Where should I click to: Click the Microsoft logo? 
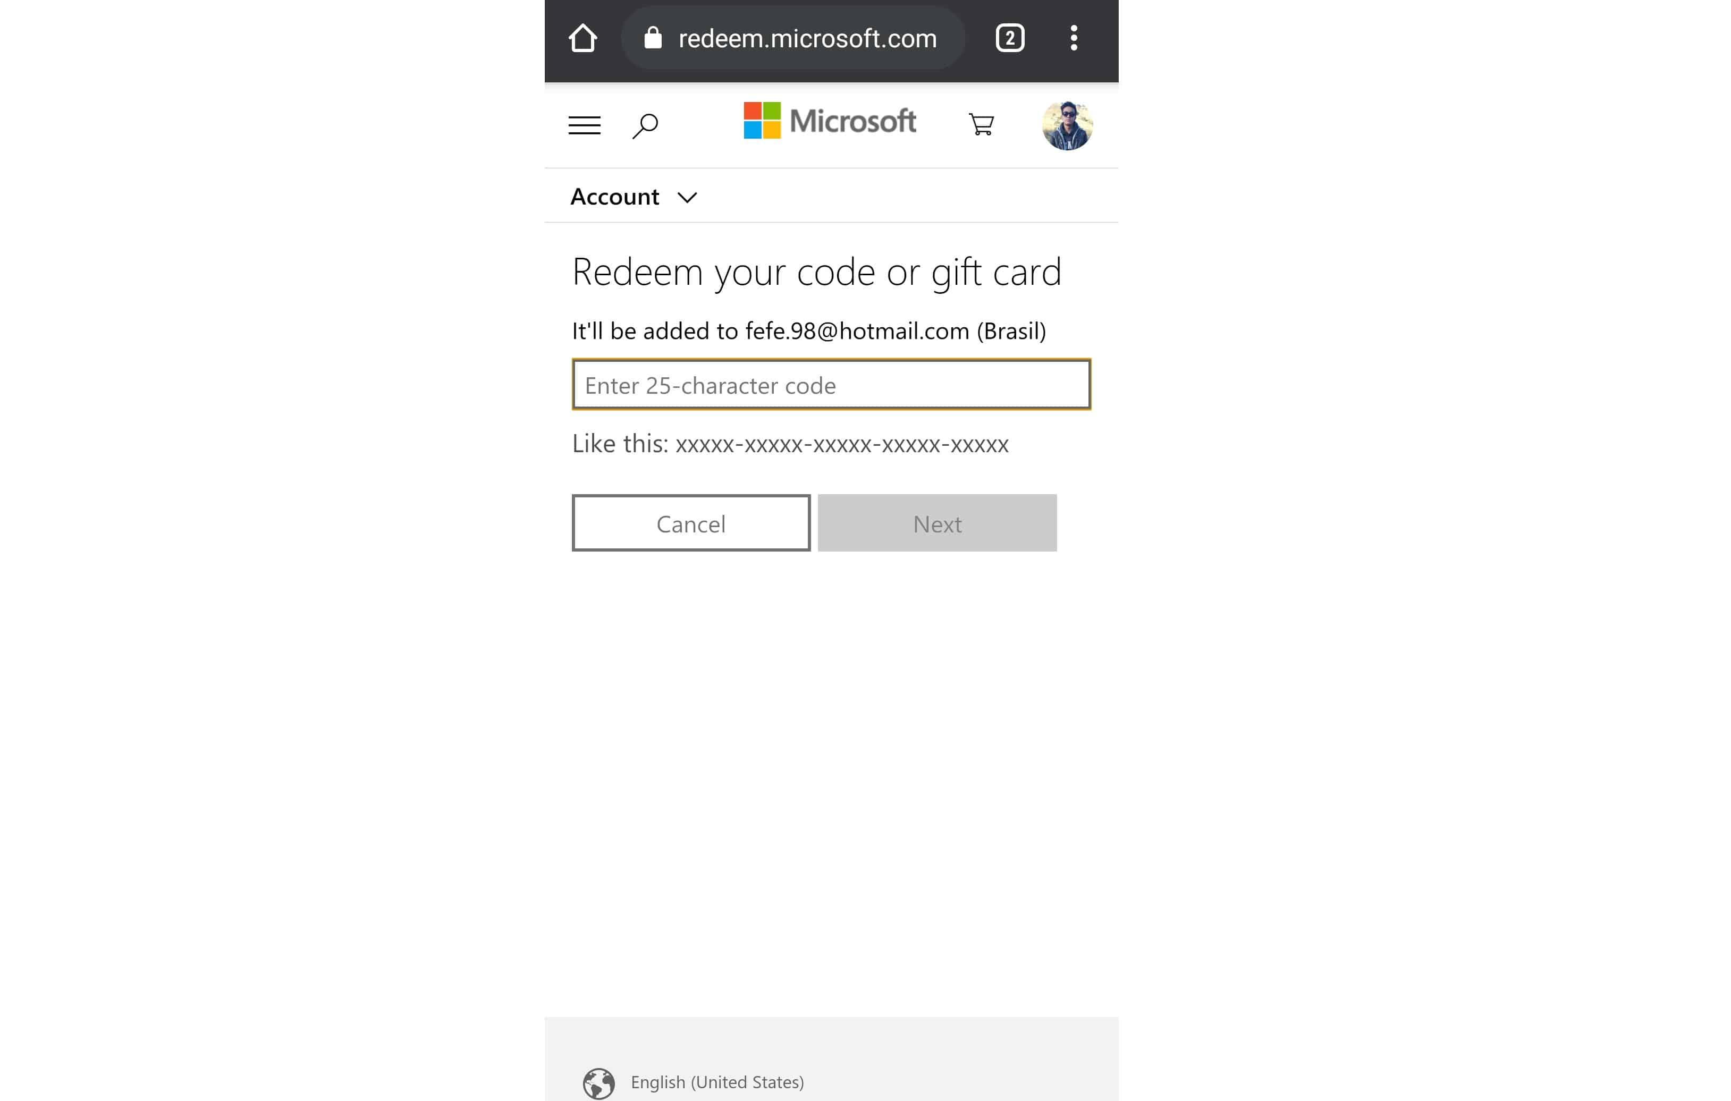point(830,121)
